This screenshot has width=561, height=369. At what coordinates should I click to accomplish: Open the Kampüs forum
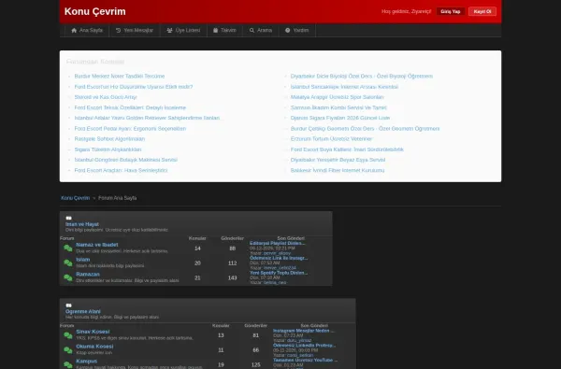87,362
